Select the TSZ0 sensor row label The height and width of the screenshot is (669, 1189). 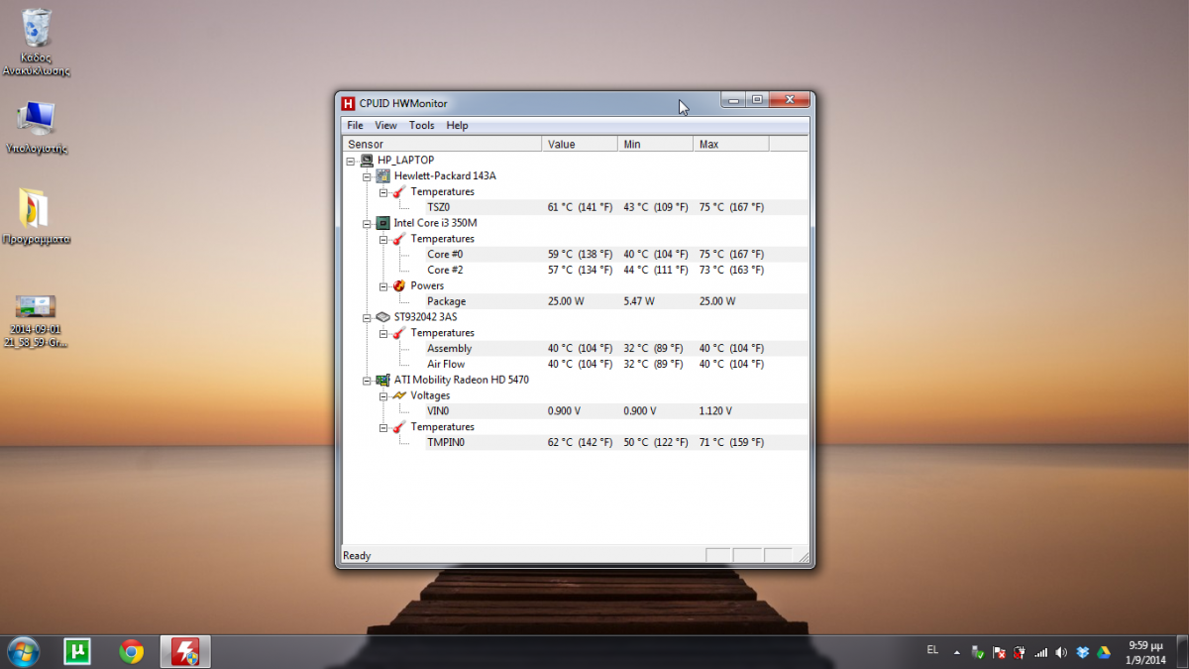click(x=438, y=207)
